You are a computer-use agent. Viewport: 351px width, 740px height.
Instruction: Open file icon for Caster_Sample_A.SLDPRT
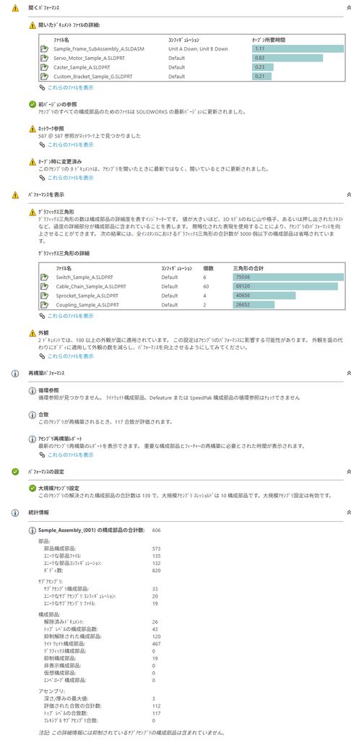coord(44,67)
